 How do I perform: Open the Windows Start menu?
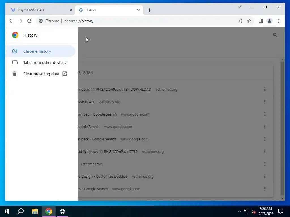coord(7,211)
